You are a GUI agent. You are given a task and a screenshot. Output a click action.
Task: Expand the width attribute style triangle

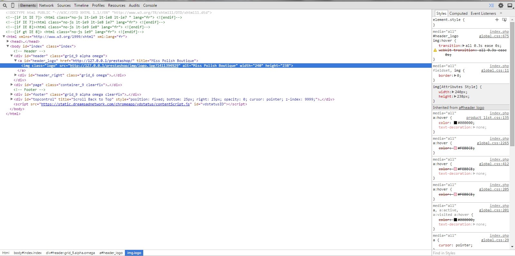point(453,92)
